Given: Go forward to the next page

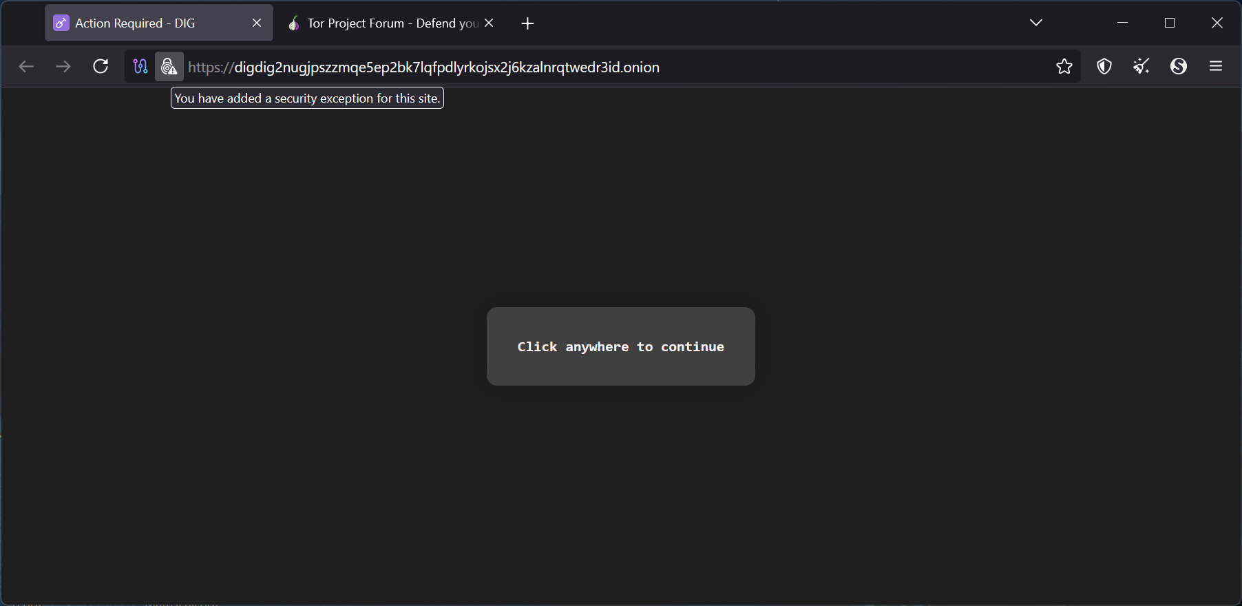Looking at the screenshot, I should pos(63,66).
